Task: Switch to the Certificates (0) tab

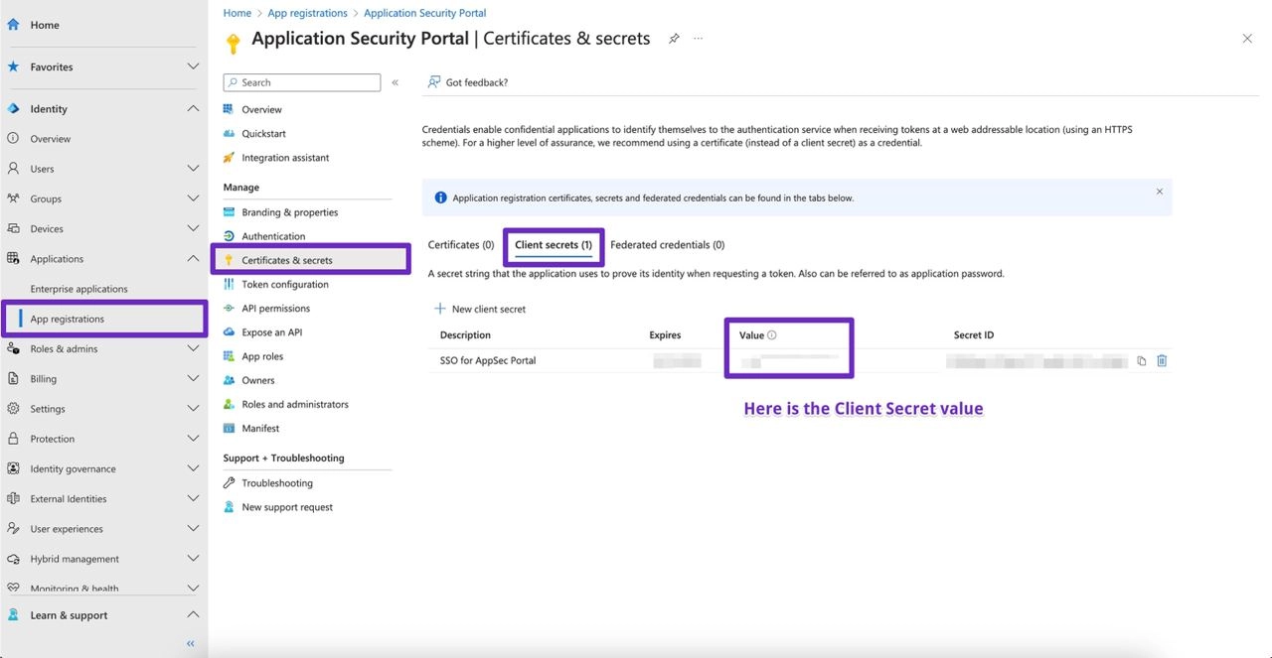Action: pos(460,245)
